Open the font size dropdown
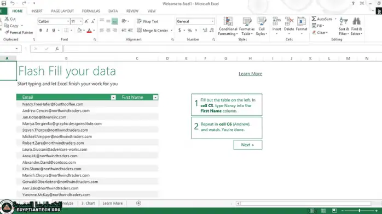The width and height of the screenshot is (382, 214). pos(80,21)
